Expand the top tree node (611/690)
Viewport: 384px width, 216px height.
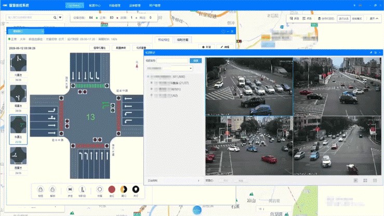(148, 77)
